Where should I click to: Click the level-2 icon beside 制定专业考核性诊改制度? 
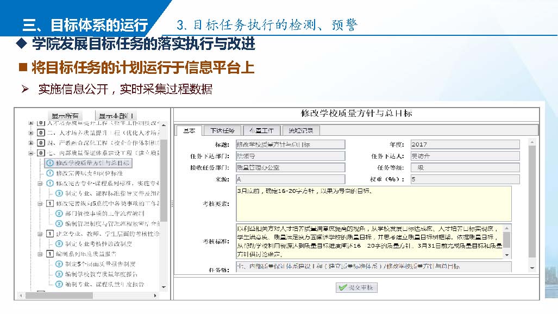click(59, 243)
